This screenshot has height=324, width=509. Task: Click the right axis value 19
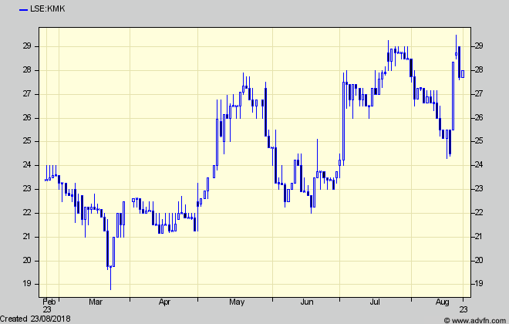(478, 284)
